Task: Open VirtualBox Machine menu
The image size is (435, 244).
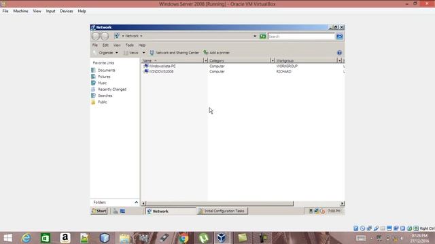Action: [20, 11]
